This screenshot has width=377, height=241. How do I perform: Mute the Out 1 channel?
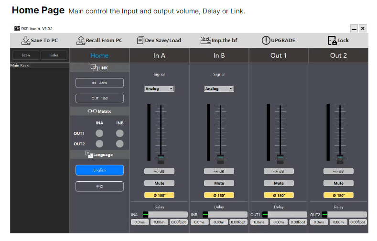[x=279, y=183]
